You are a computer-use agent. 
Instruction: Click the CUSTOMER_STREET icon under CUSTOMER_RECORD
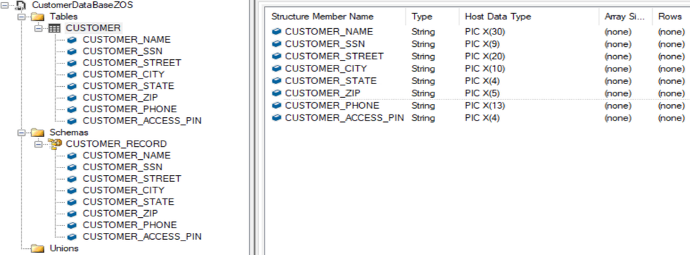(72, 178)
